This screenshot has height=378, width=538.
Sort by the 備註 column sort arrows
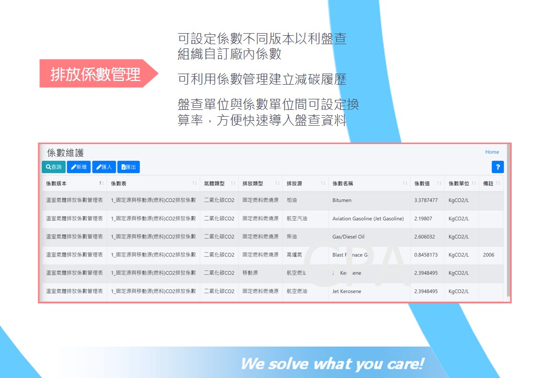498,183
